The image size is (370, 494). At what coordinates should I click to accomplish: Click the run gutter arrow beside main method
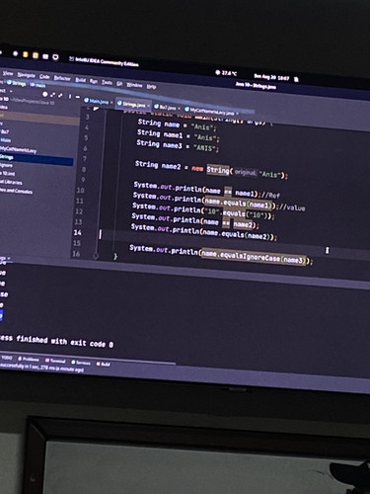click(x=96, y=109)
